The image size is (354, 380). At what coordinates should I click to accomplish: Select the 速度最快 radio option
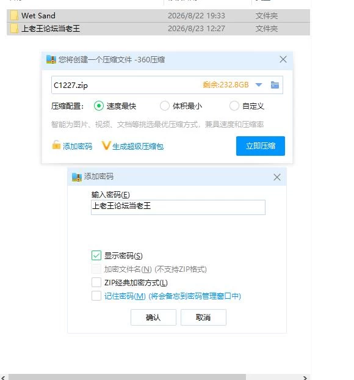99,106
